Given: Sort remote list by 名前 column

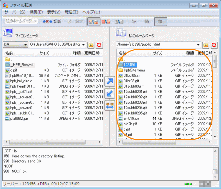Looking at the screenshot, I should tap(122, 53).
